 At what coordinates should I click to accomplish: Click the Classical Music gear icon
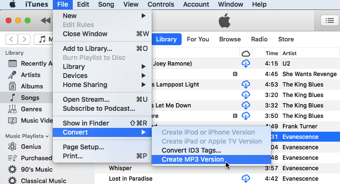pos(12,181)
